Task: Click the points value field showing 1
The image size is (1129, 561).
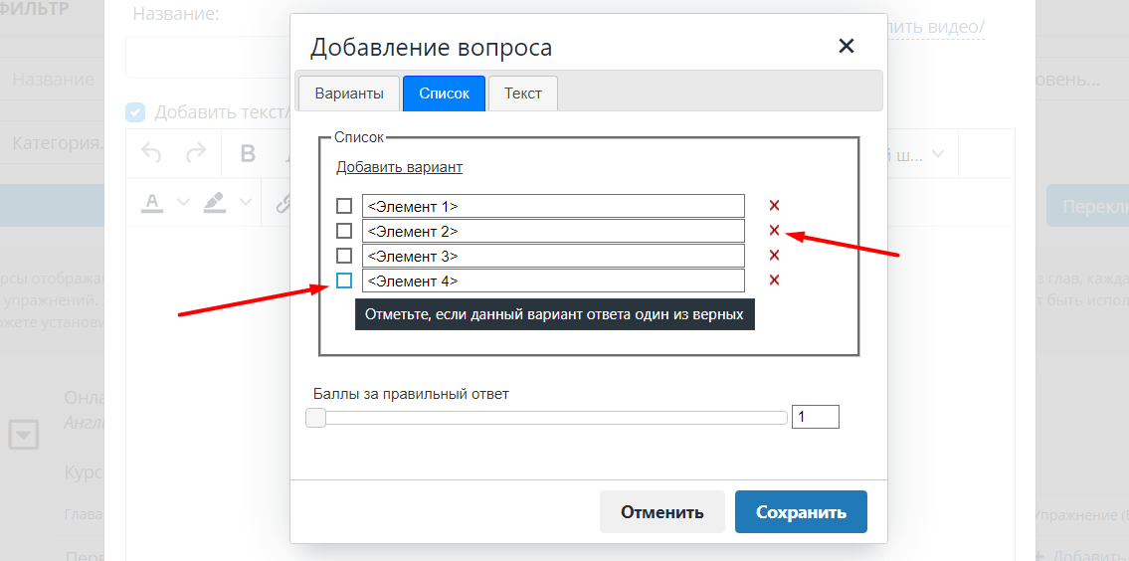Action: (815, 417)
